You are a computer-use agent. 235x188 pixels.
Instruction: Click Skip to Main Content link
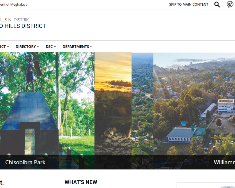(x=188, y=5)
